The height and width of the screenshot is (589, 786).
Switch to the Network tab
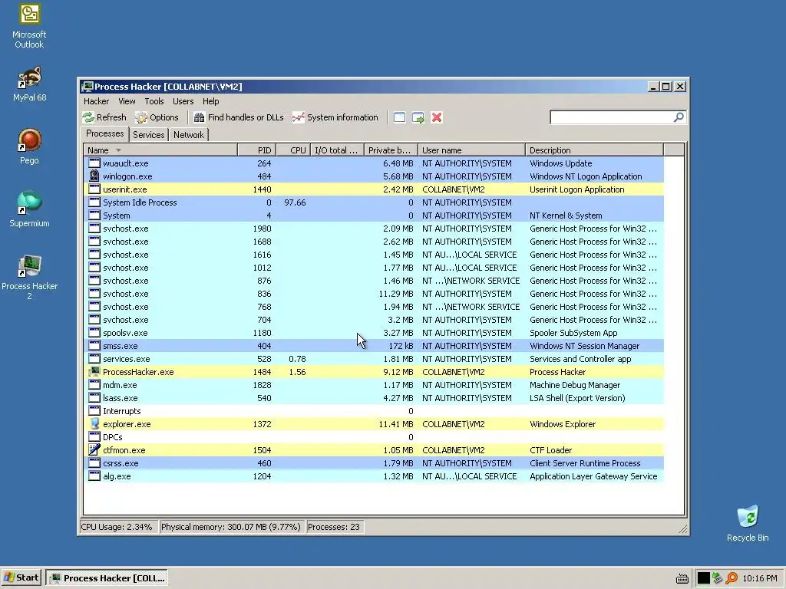point(189,135)
